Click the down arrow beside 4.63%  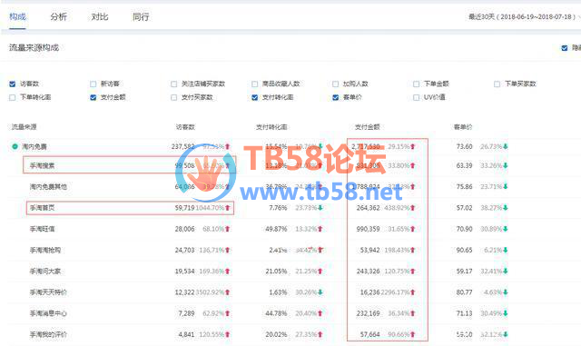coord(506,292)
